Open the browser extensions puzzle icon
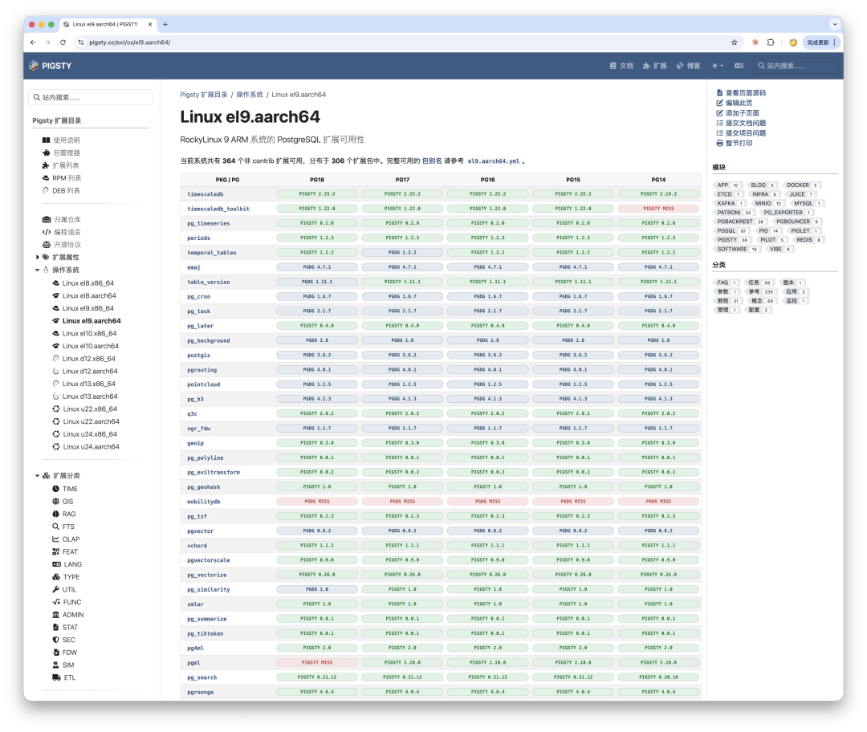Image resolution: width=867 pixels, height=732 pixels. [x=771, y=43]
